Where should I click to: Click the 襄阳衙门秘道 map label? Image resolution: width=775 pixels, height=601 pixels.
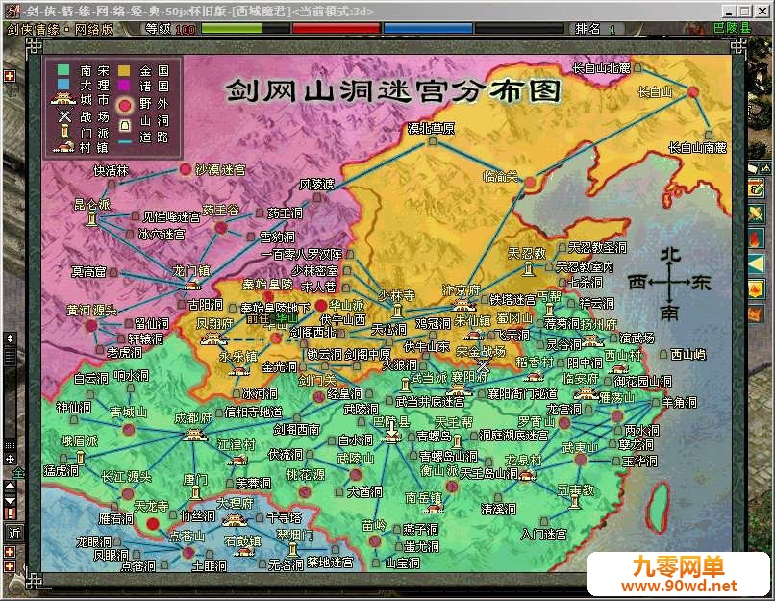tap(522, 394)
